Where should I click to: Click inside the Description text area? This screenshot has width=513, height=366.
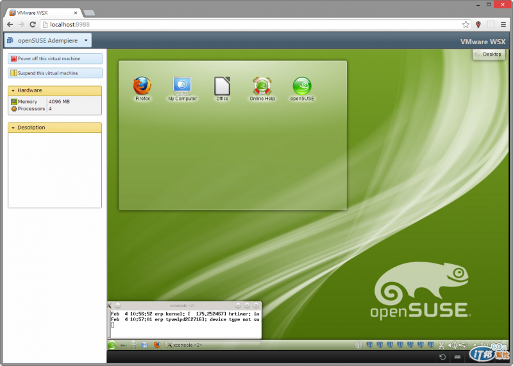(55, 170)
